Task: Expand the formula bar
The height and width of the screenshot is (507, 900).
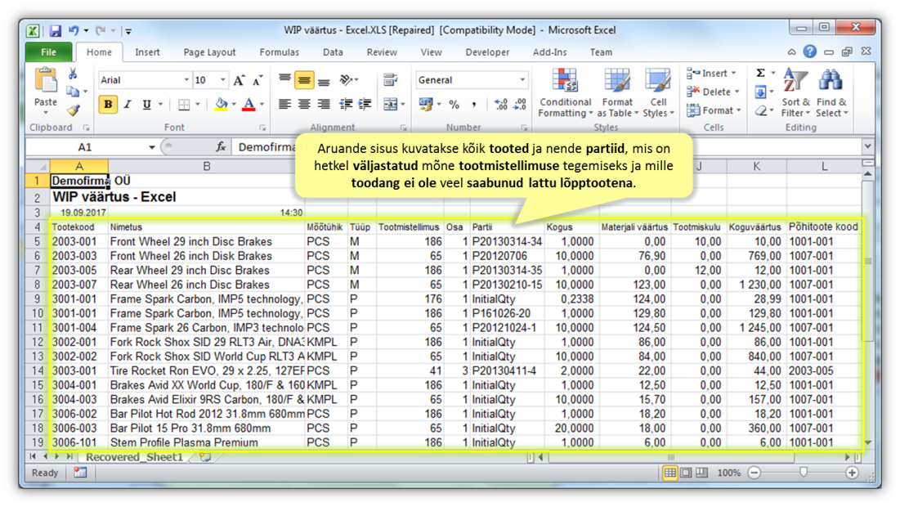Action: tap(867, 147)
